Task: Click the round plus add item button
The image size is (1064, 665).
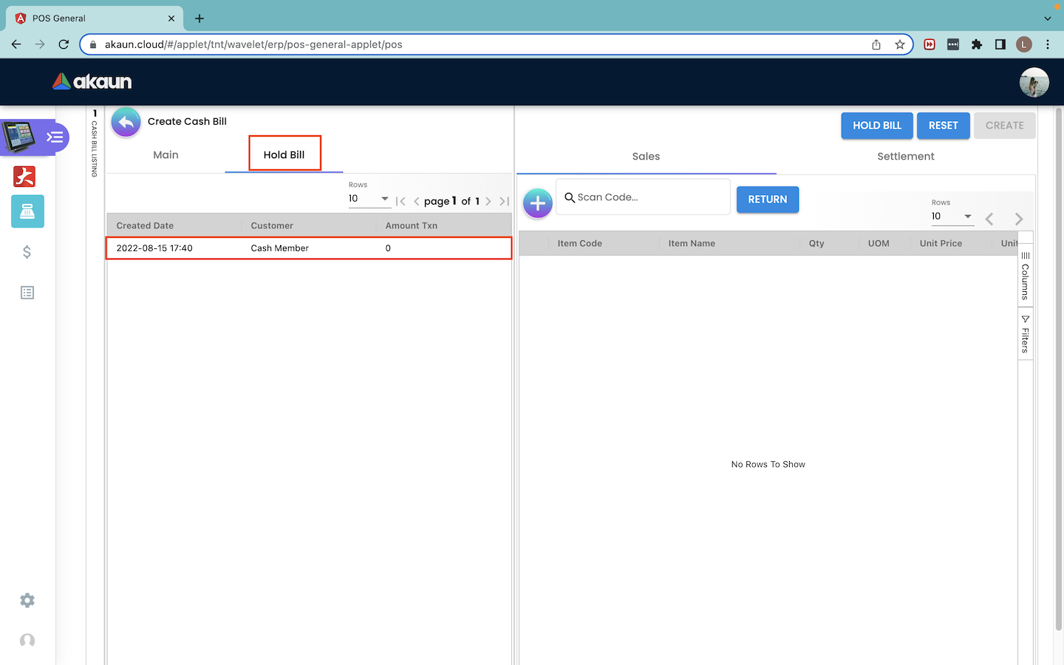Action: pos(538,203)
